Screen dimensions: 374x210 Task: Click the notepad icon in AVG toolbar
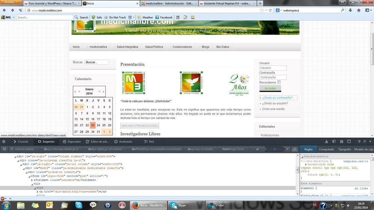(x=185, y=17)
